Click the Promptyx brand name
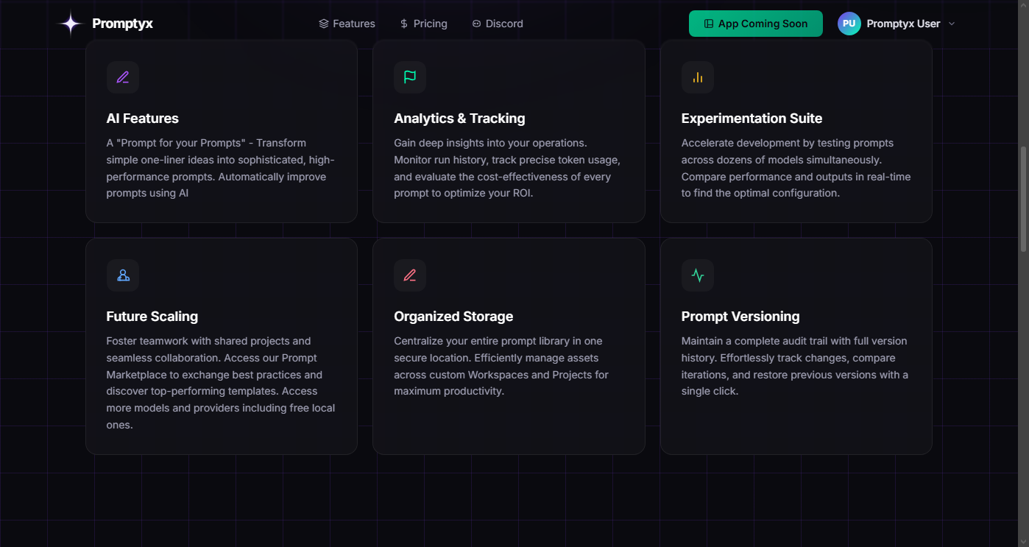This screenshot has height=547, width=1029. click(x=122, y=23)
